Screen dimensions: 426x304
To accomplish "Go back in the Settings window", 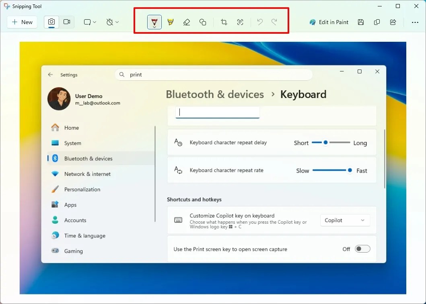I will (x=50, y=75).
